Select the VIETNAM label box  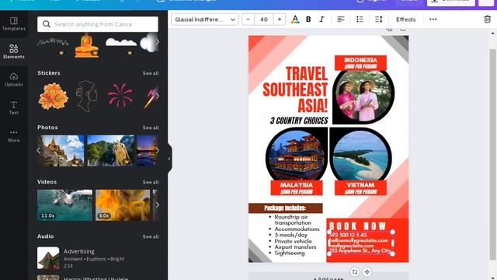coord(360,188)
